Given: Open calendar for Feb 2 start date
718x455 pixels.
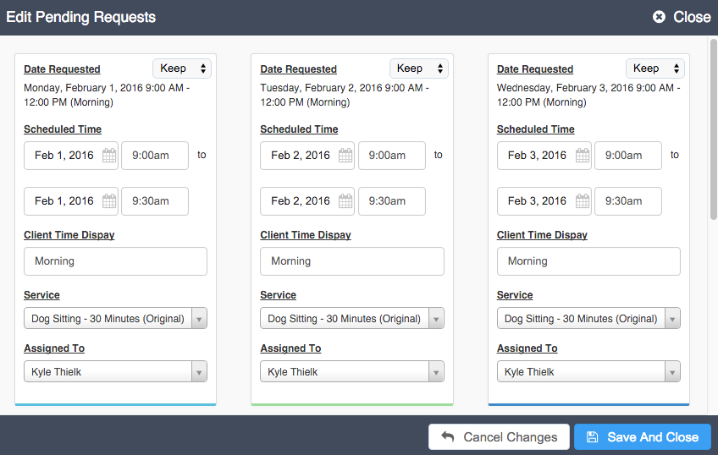Looking at the screenshot, I should coord(345,156).
